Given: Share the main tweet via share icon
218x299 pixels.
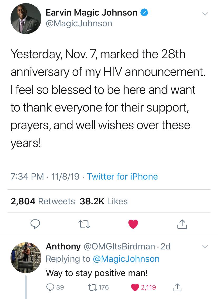Looking at the screenshot, I should [x=182, y=224].
